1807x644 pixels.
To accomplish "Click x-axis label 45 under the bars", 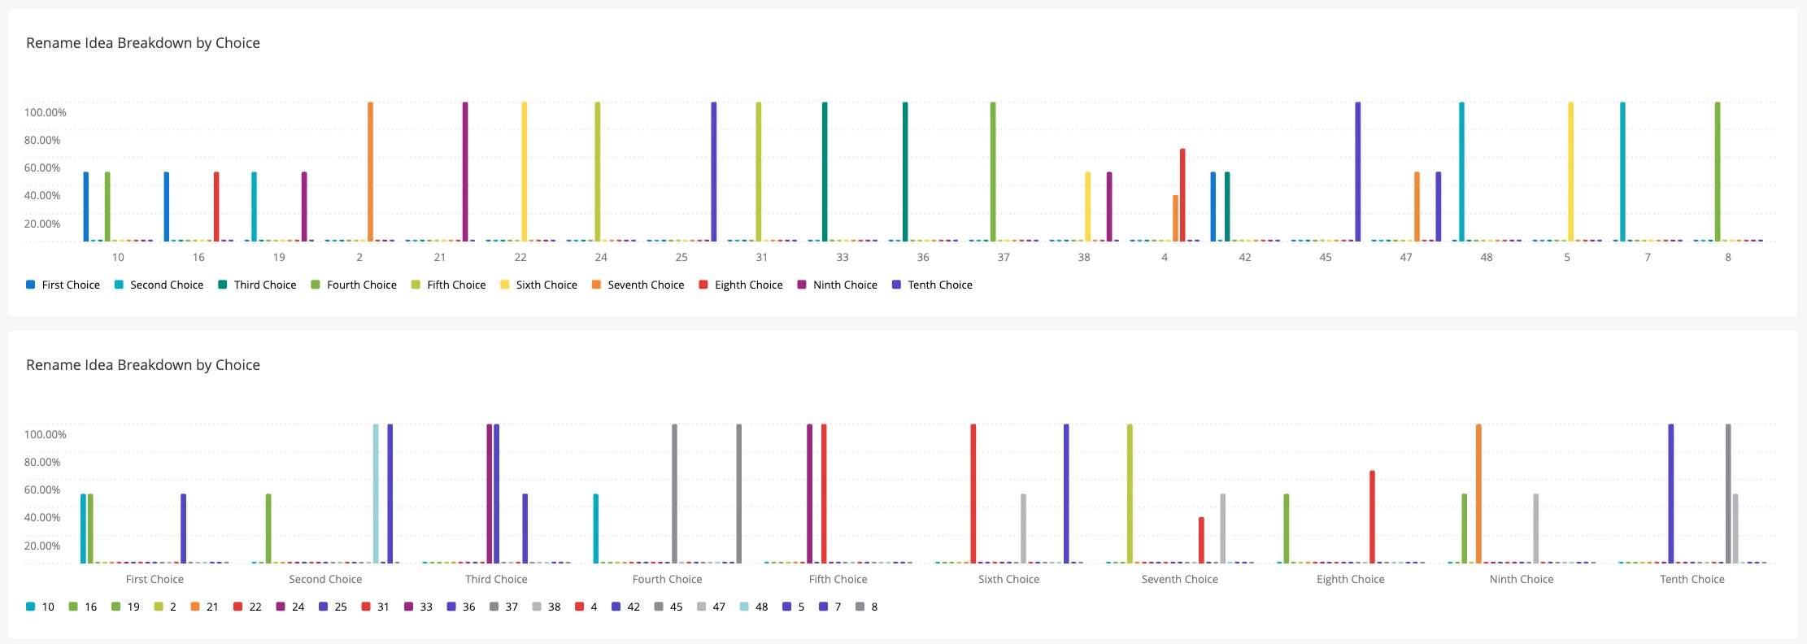I will [x=1326, y=257].
